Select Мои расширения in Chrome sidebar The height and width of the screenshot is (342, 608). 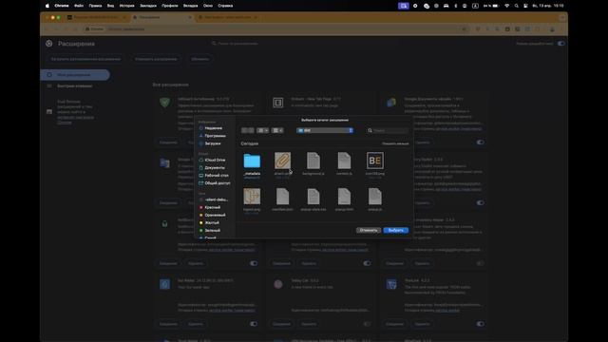pyautogui.click(x=75, y=75)
